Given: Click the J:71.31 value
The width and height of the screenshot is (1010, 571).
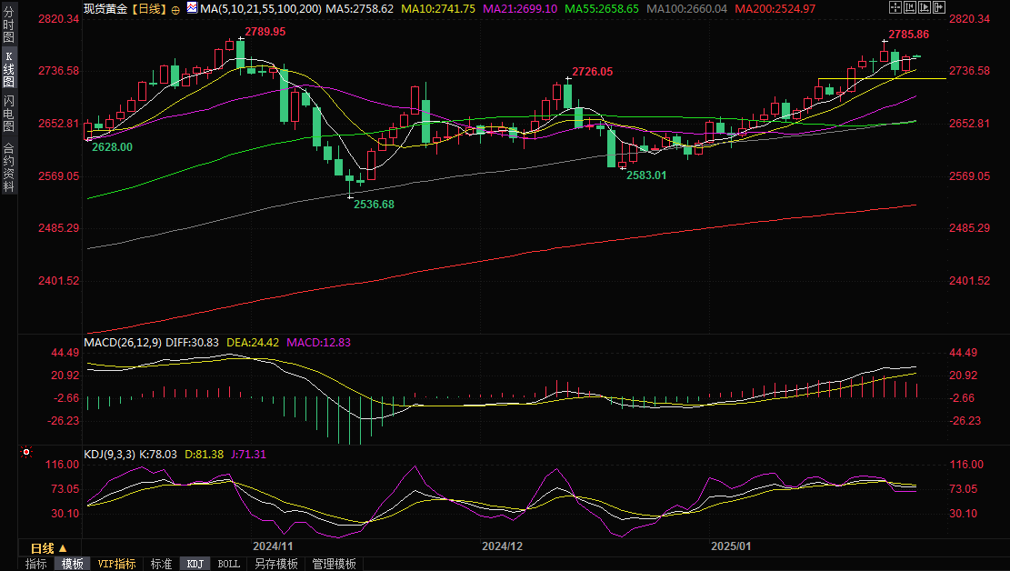Looking at the screenshot, I should [248, 455].
